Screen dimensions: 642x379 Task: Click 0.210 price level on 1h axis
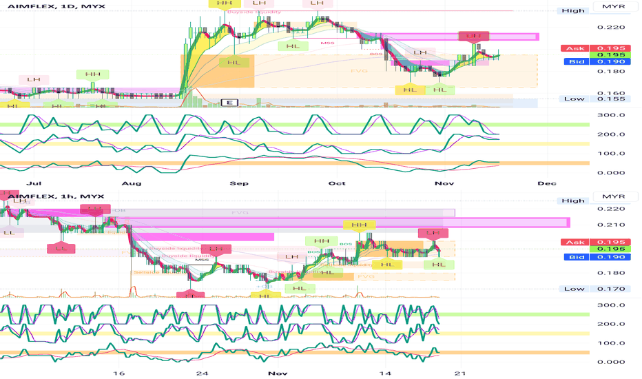pyautogui.click(x=611, y=225)
